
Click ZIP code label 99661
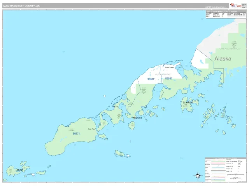(x=168, y=78)
